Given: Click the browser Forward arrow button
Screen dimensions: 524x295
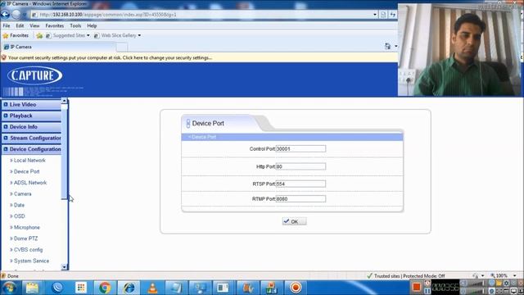Looking at the screenshot, I should click(x=16, y=15).
